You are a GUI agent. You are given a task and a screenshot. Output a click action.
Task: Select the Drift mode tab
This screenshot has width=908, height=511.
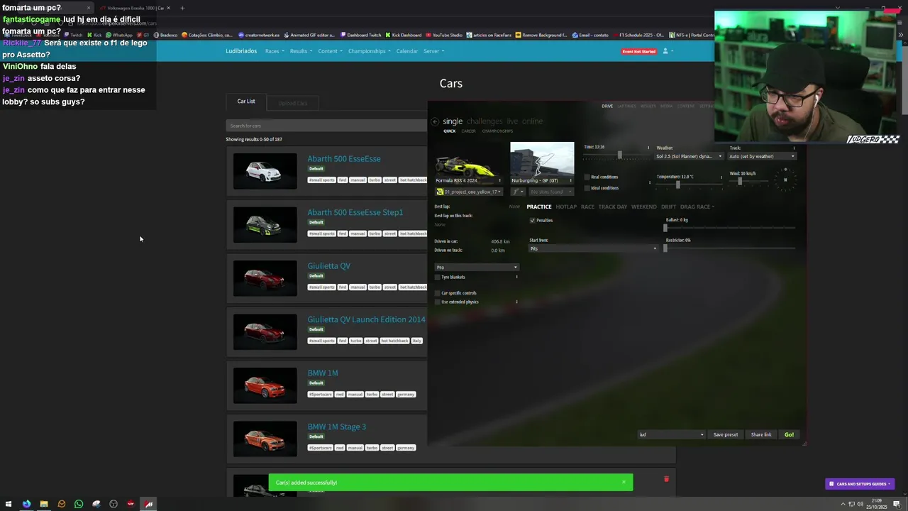pyautogui.click(x=668, y=207)
